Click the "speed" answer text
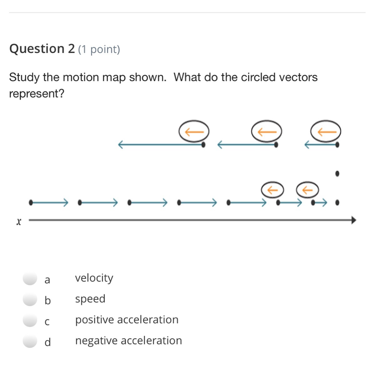Image resolution: width=375 pixels, height=376 pixels. coord(90,299)
